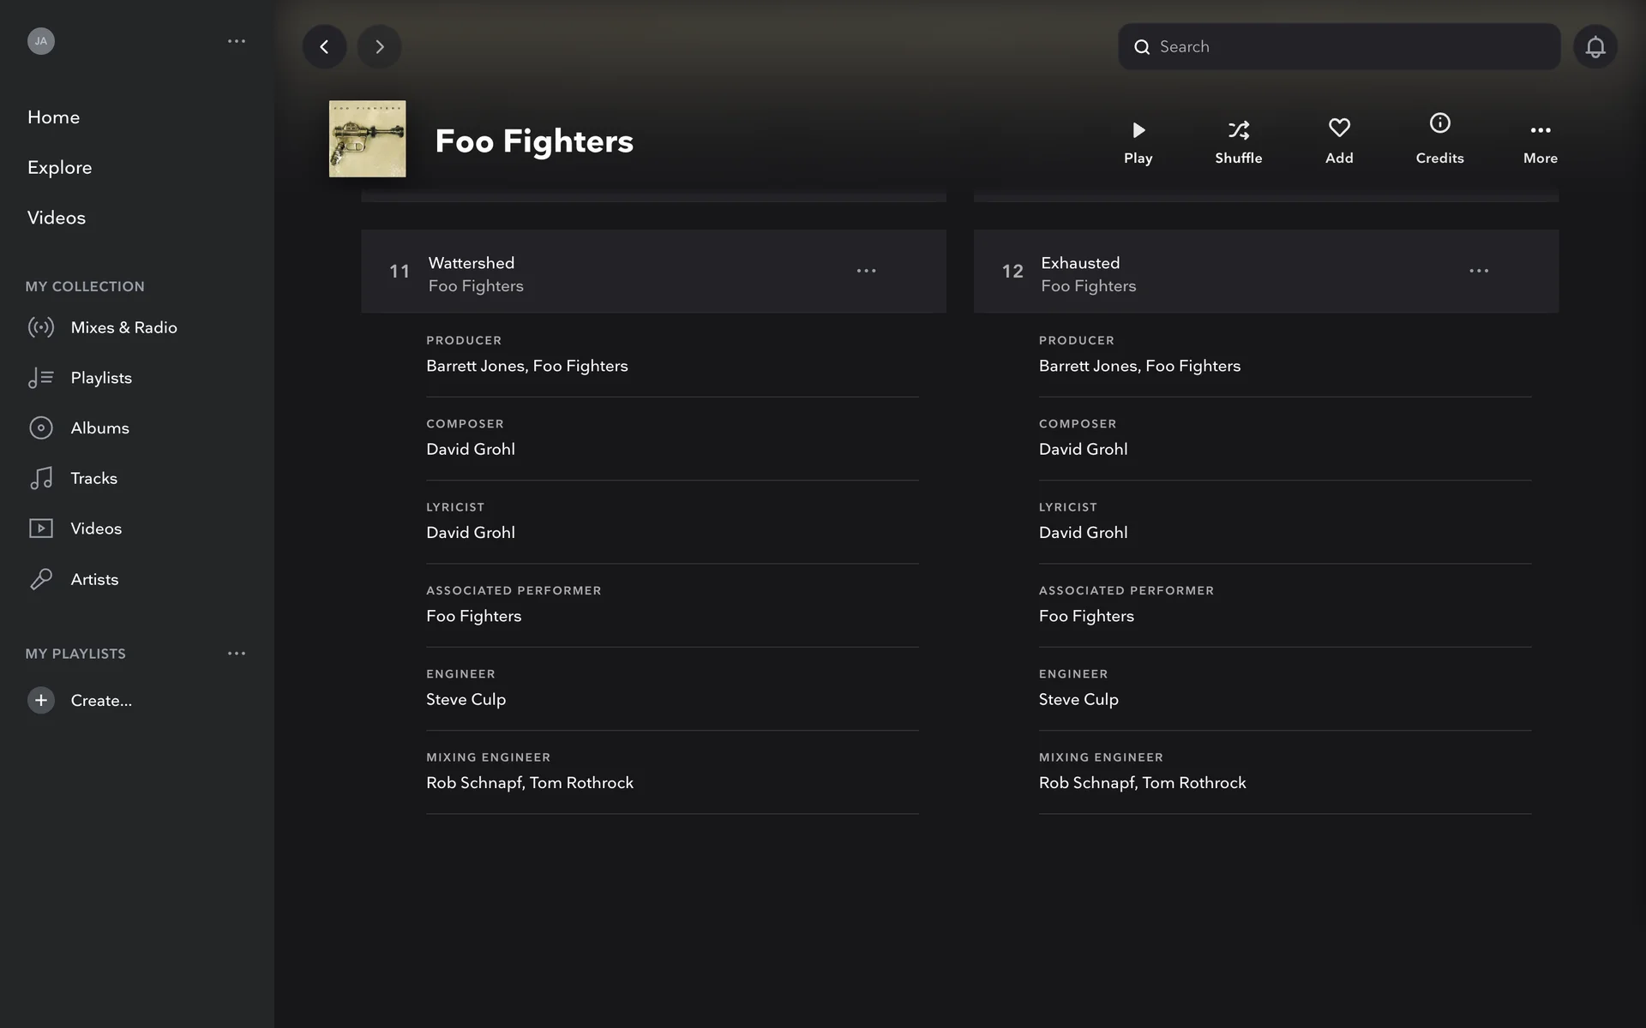The height and width of the screenshot is (1028, 1646).
Task: Go back with left arrow button
Action: tap(324, 47)
